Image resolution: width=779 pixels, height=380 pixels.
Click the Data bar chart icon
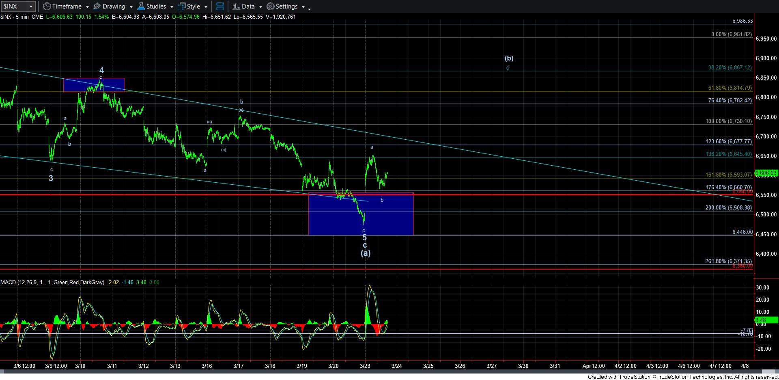[236, 6]
